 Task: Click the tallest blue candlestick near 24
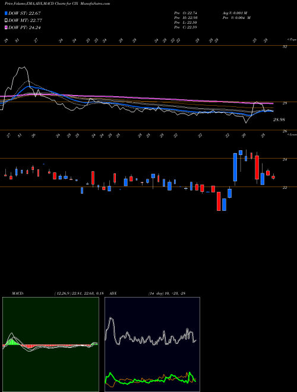(x=235, y=167)
